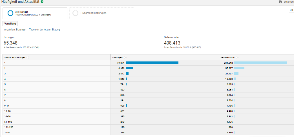Click the 101-200 row label
294x137 pixels.
point(9,127)
